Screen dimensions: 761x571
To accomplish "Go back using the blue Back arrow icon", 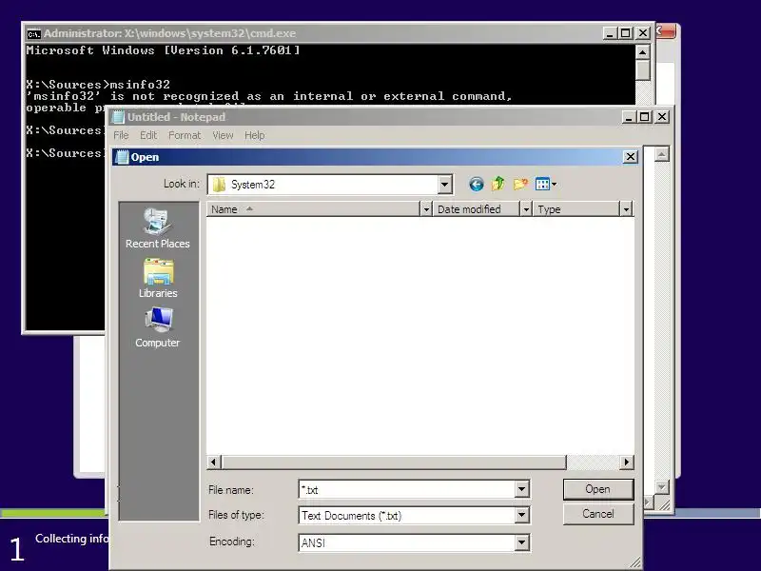I will point(477,184).
